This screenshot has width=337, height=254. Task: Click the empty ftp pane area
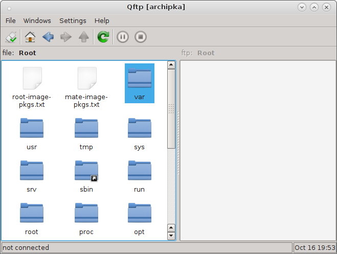(x=258, y=150)
